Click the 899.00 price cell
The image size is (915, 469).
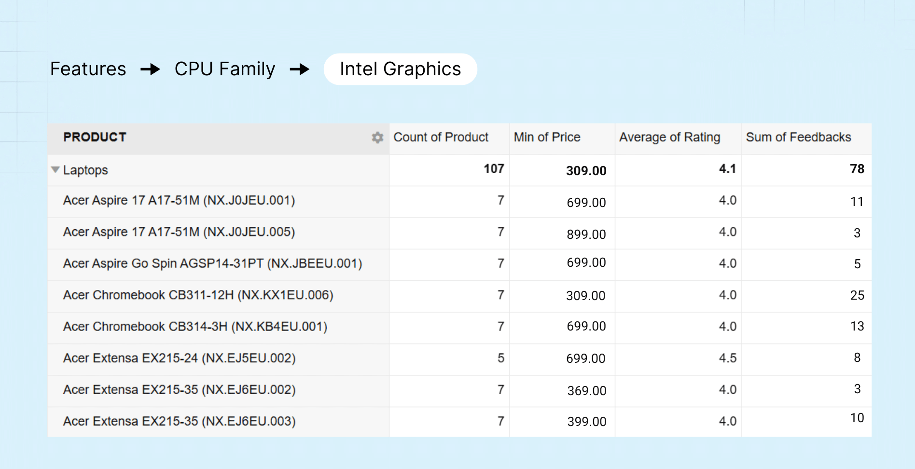point(586,234)
